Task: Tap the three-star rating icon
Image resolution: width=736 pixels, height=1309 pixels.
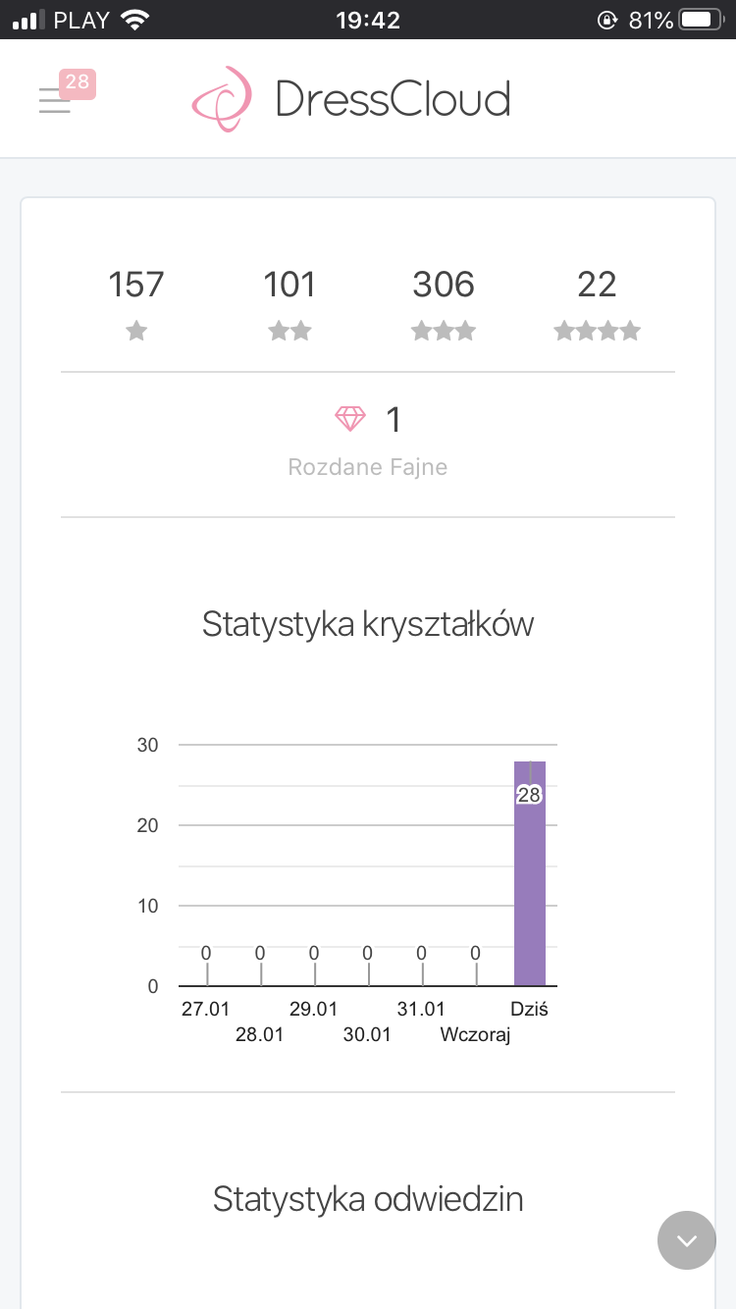Action: (x=444, y=332)
